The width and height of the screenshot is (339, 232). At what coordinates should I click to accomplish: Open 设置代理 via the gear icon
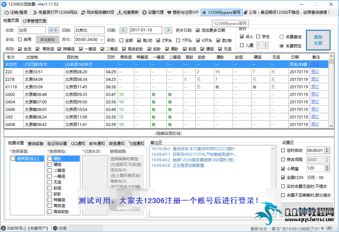[x=144, y=12]
